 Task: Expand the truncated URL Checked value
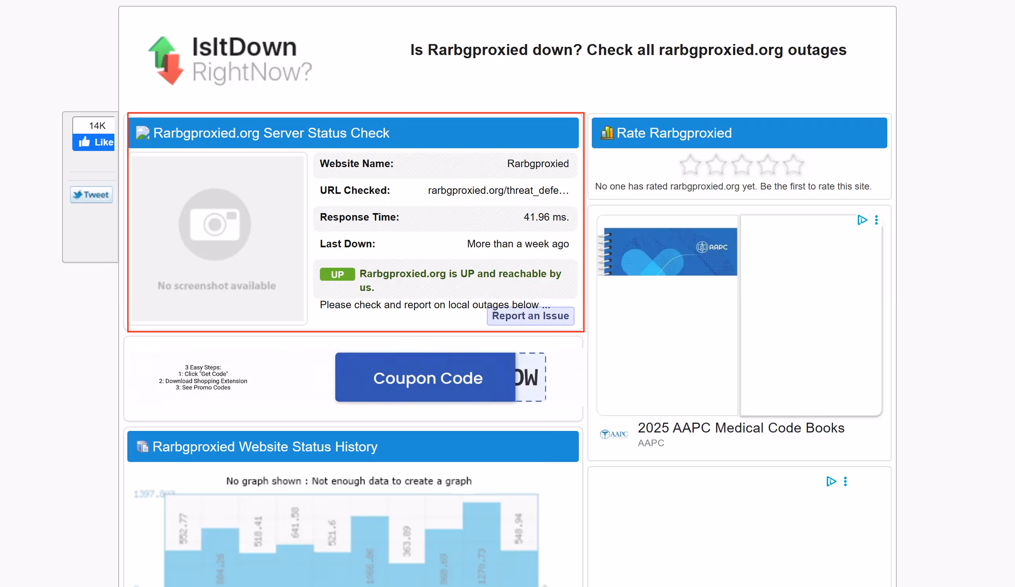(x=498, y=190)
